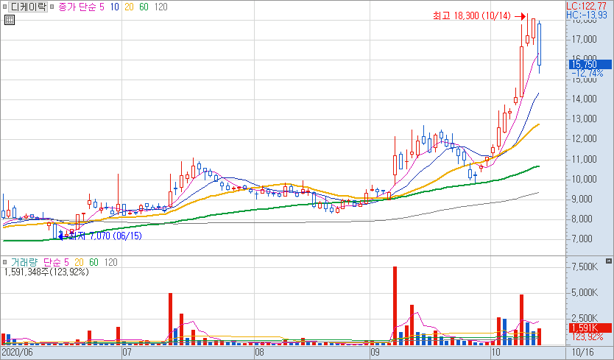
Task: Select the latest blue candlestick on the chart
Action: coord(539,47)
